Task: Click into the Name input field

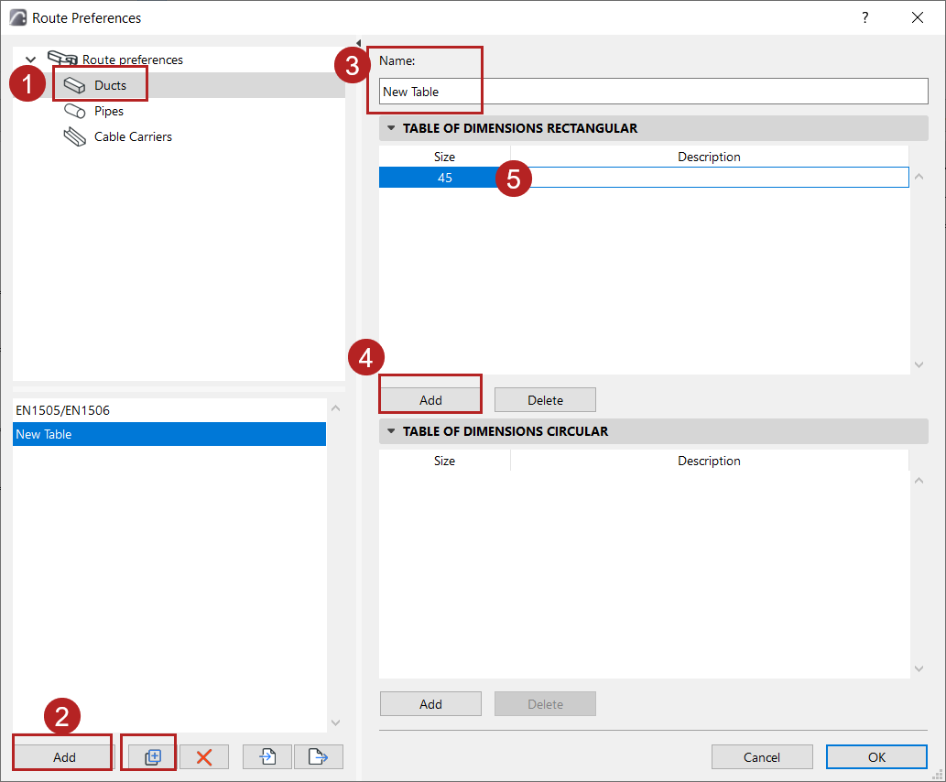Action: tap(653, 92)
